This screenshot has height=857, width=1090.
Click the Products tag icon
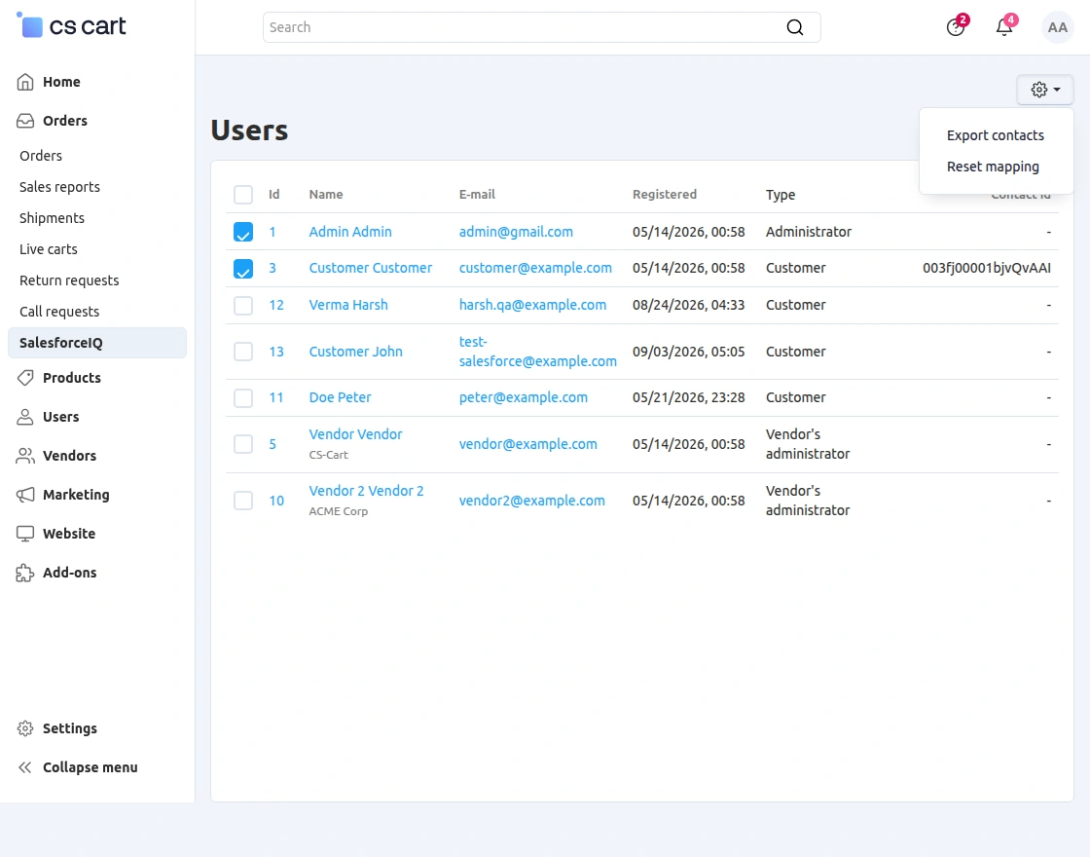click(x=25, y=378)
